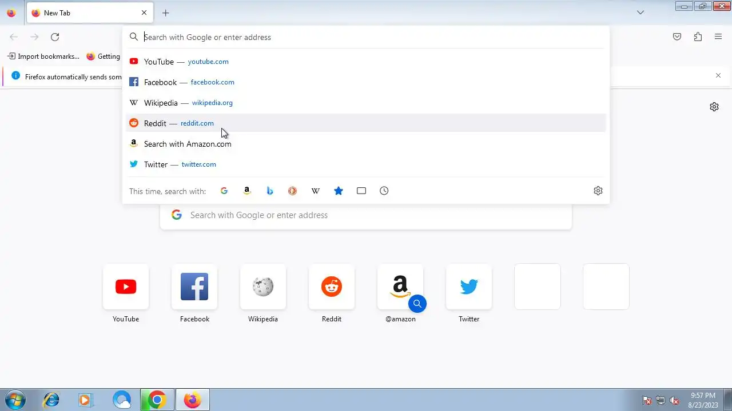Search bookmarks with the star icon

tap(339, 191)
